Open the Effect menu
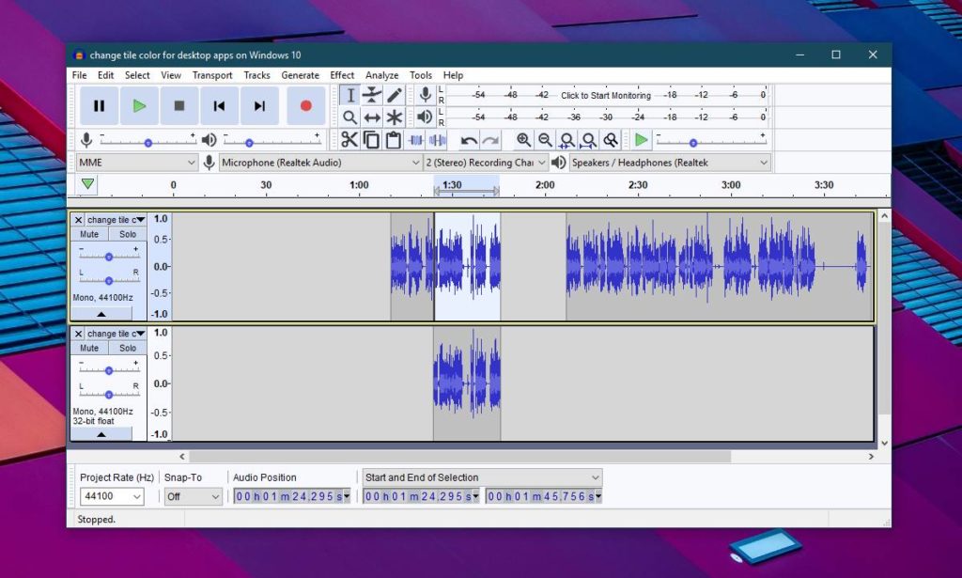Viewport: 962px width, 578px height. click(342, 75)
